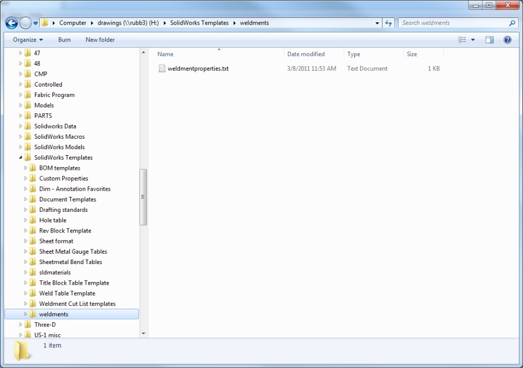Expand the weldments tree node
523x368 pixels.
pos(26,314)
